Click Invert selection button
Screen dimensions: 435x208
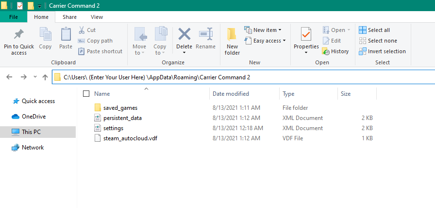(x=382, y=51)
